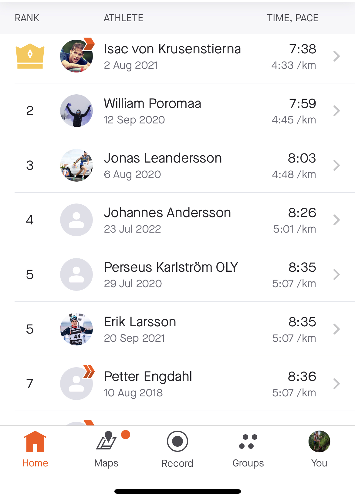Open the You profile avatar tab
Viewport: 355px width, 501px height.
click(319, 441)
